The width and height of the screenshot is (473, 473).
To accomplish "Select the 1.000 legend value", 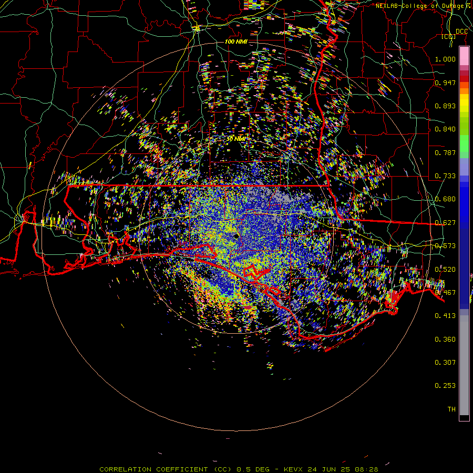I will (445, 59).
